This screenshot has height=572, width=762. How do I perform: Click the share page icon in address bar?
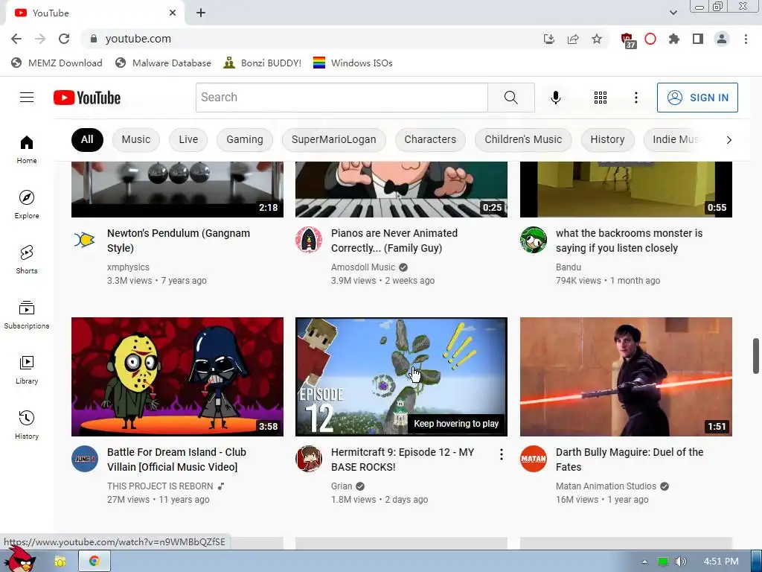click(573, 39)
